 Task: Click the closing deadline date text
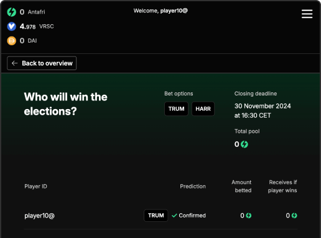[x=263, y=111]
